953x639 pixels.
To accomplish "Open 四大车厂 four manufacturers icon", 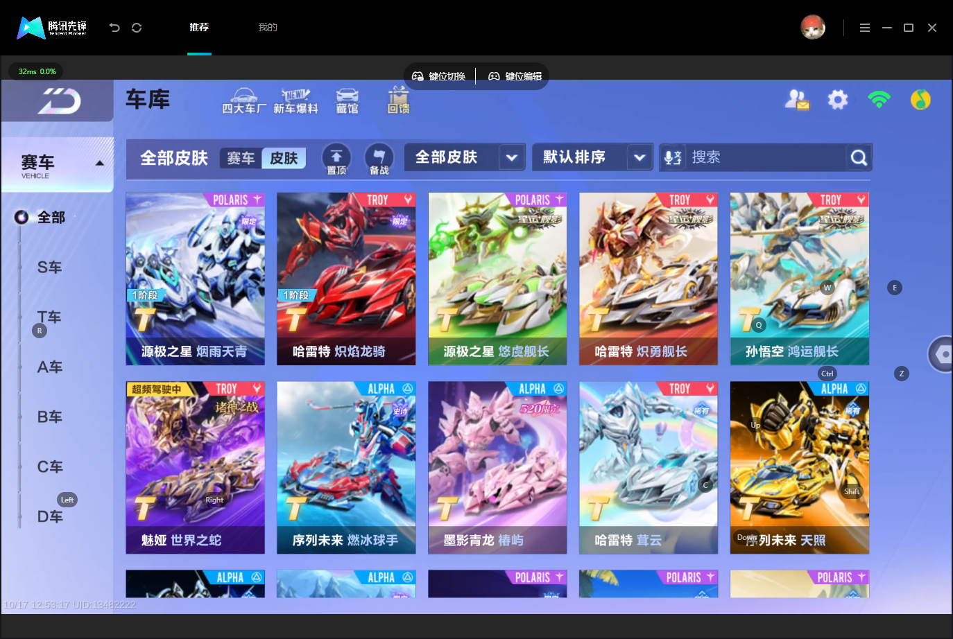I will click(x=244, y=101).
